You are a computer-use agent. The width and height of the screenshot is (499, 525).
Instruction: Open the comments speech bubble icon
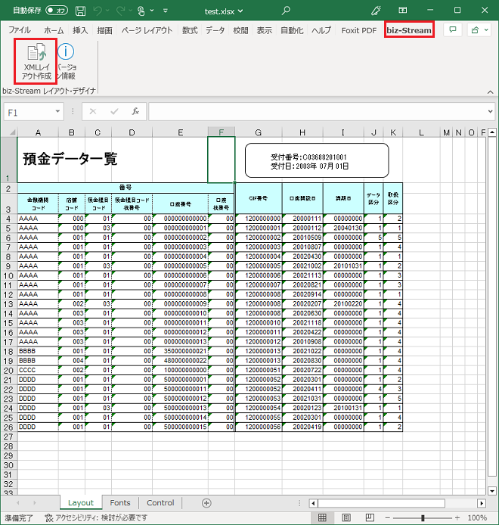[453, 30]
